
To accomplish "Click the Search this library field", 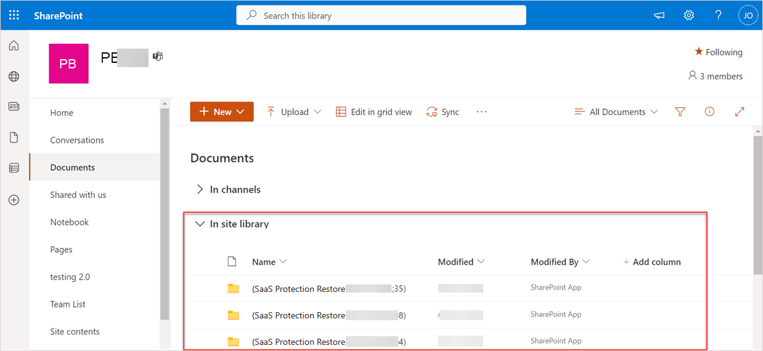I will pos(381,15).
